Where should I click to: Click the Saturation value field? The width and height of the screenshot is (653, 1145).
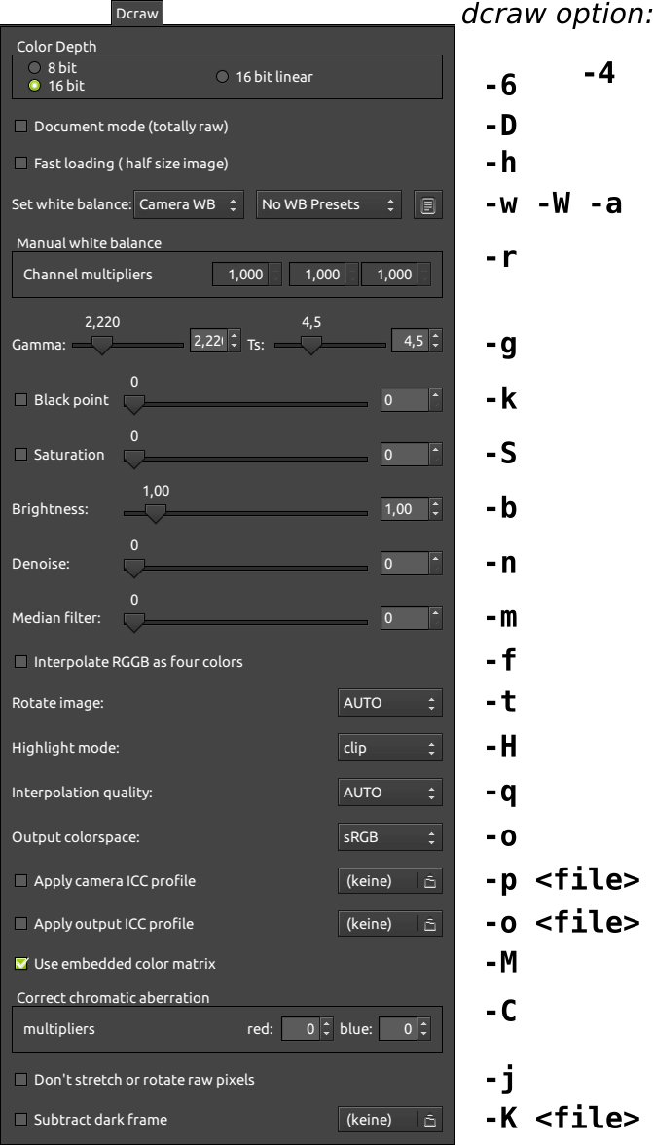coord(404,454)
